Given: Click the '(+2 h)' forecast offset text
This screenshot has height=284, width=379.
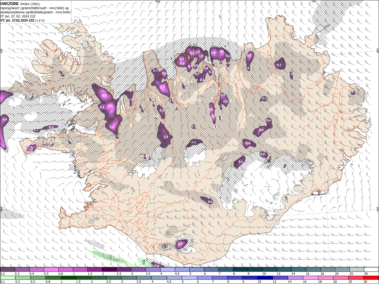Looking at the screenshot, I should pyautogui.click(x=40, y=20).
